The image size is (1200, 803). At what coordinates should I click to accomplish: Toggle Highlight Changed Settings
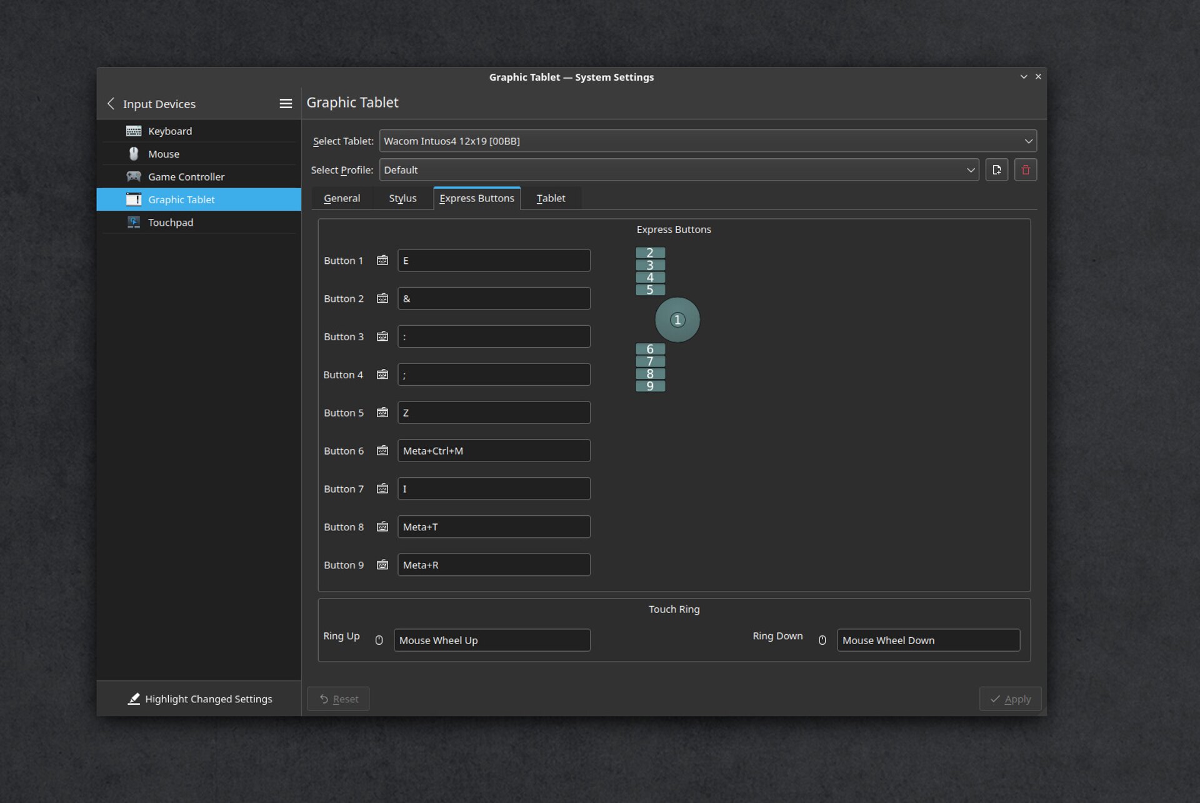coord(200,699)
